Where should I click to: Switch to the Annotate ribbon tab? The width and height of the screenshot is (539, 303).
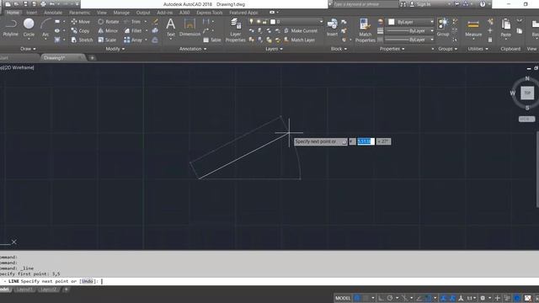(53, 13)
